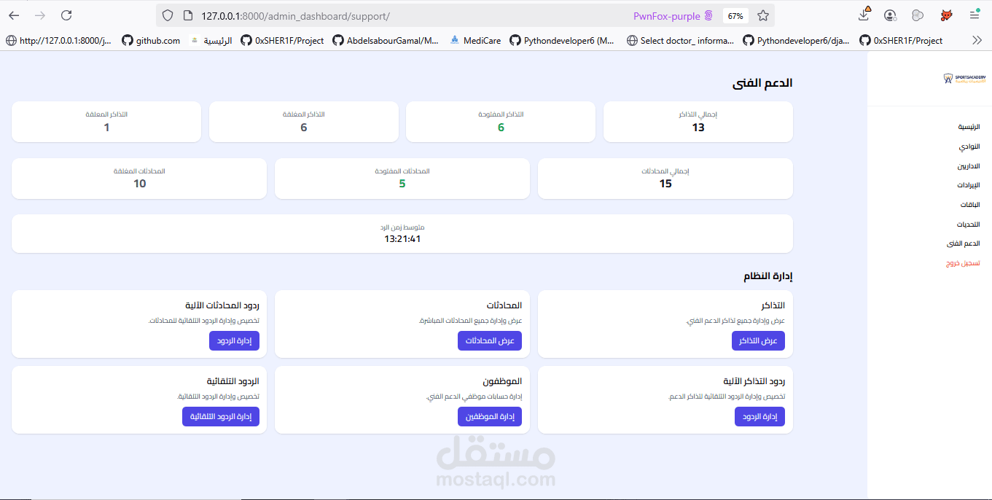Click the إجمالي المحادثات card showing 15
The width and height of the screenshot is (992, 500).
click(665, 178)
